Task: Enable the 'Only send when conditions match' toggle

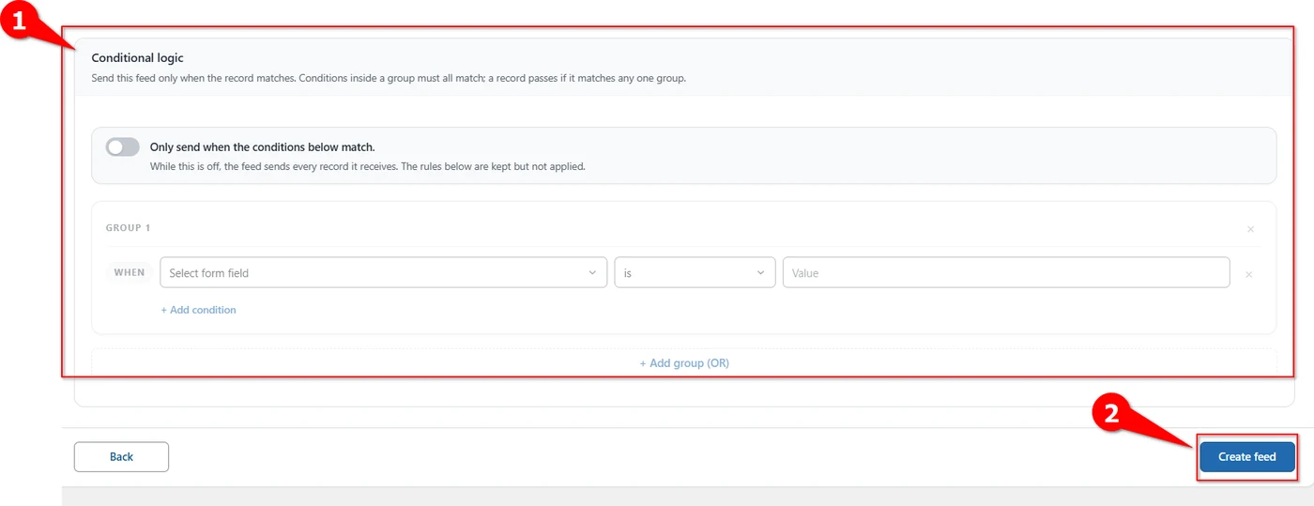Action: (123, 147)
